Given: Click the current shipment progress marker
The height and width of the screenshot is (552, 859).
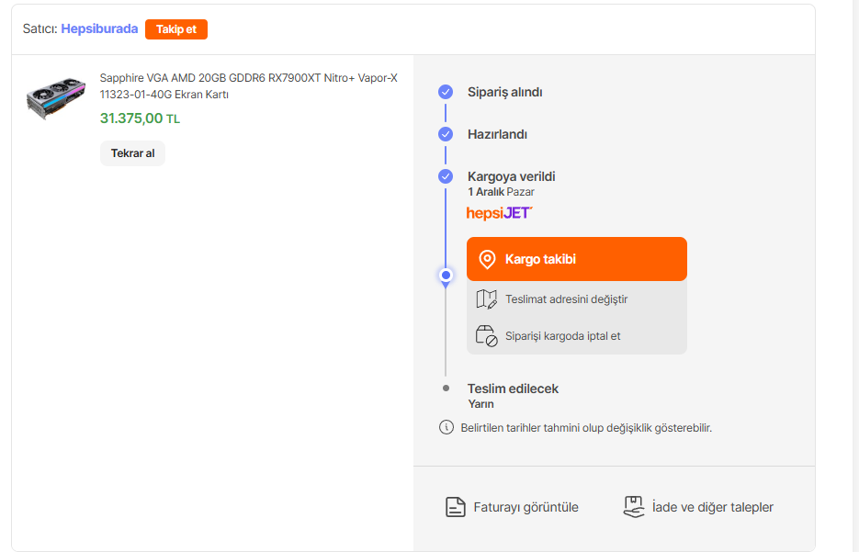Looking at the screenshot, I should tap(446, 275).
